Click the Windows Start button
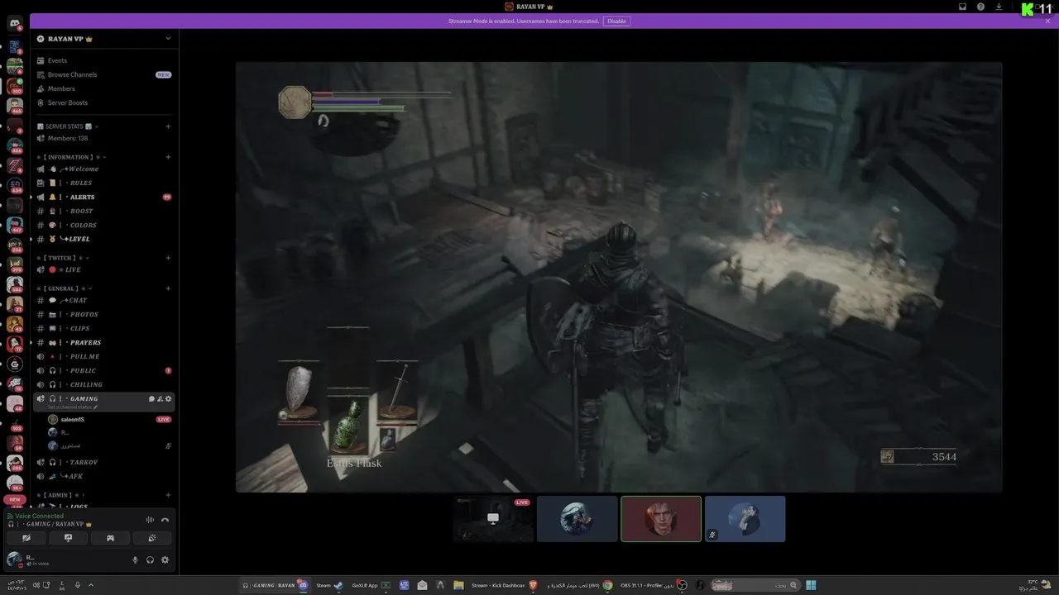The height and width of the screenshot is (595, 1059). pyautogui.click(x=812, y=585)
